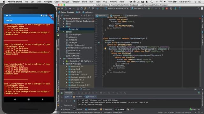Image resolution: width=204 pixels, height=114 pixels.
Task: Click the red error stripe indicator
Action: (200, 18)
